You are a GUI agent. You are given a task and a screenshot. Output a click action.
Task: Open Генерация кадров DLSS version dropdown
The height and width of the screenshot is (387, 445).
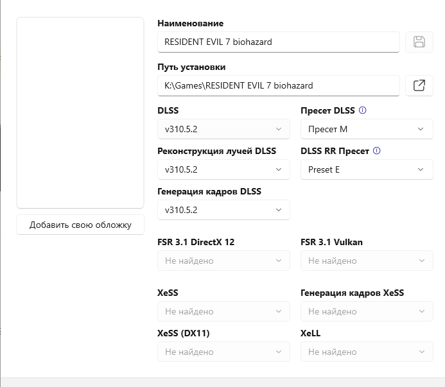point(223,210)
